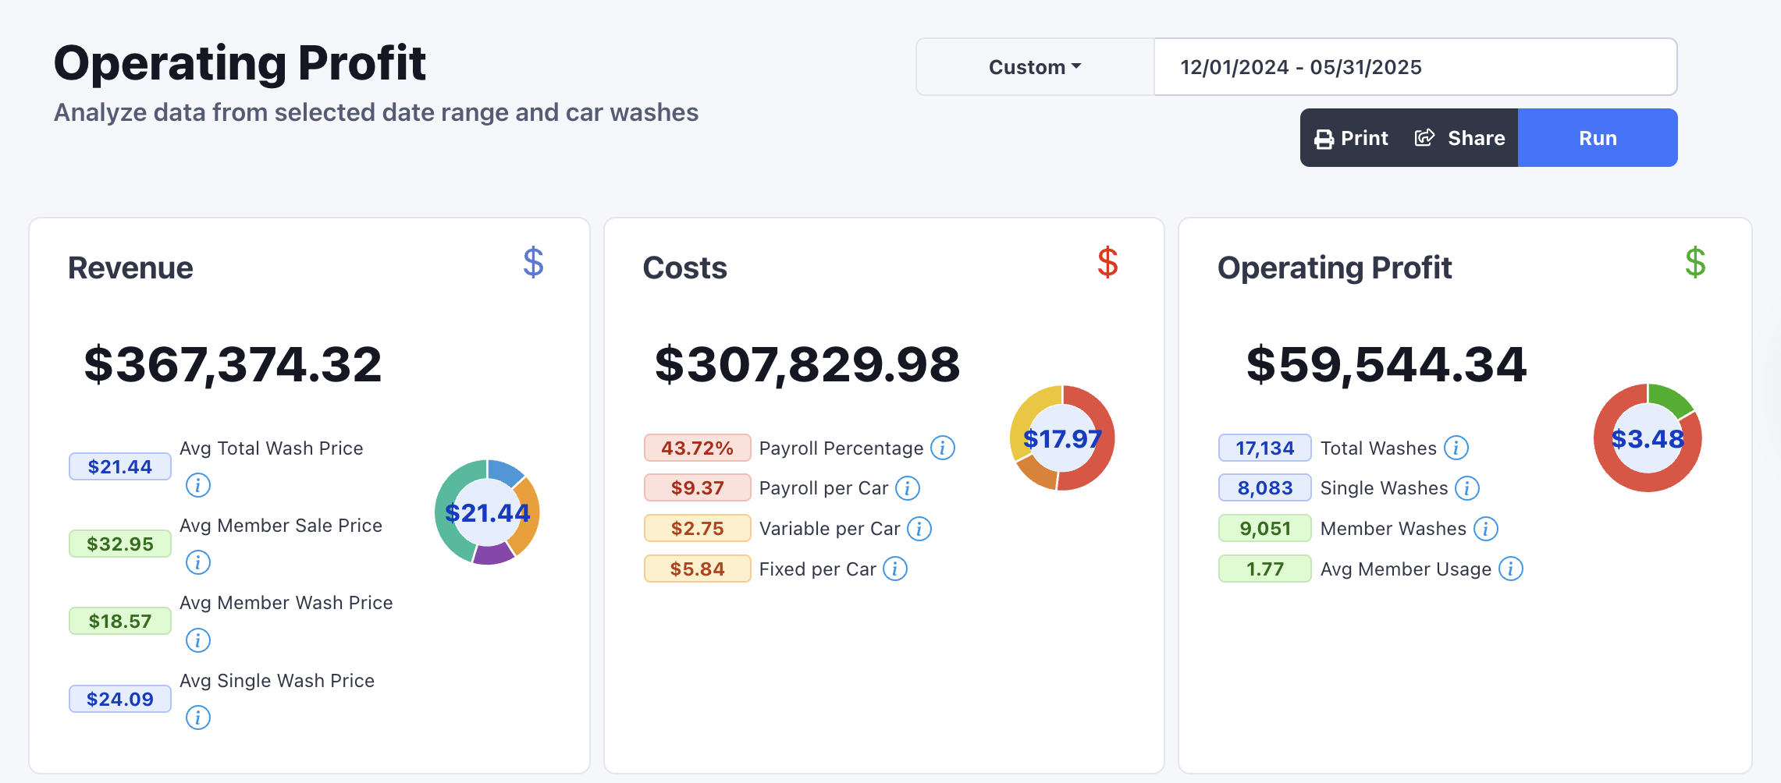This screenshot has height=783, width=1781.
Task: Click the Revenue donut chart showing $21.44
Action: (x=487, y=512)
